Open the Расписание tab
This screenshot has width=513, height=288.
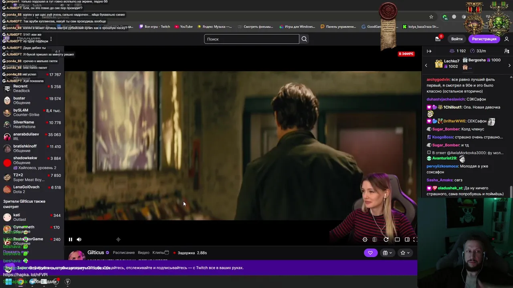(x=124, y=253)
